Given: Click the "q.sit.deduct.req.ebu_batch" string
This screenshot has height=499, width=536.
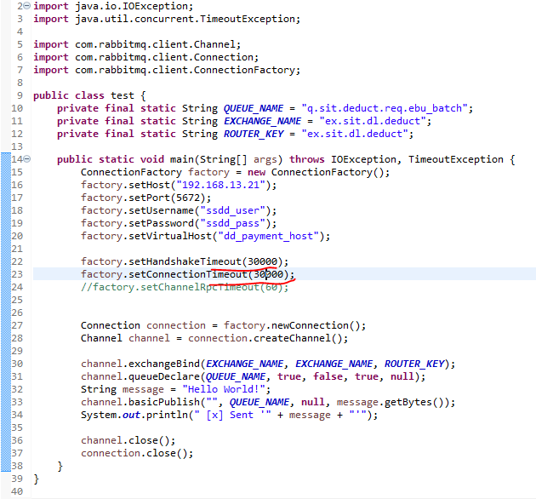Looking at the screenshot, I should (x=385, y=108).
